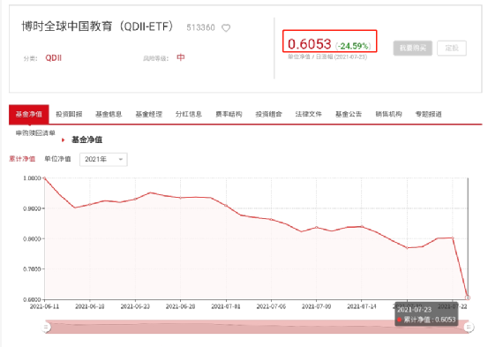The image size is (488, 347).
Task: Select the 单位净值 chart option
Action: tap(57, 159)
